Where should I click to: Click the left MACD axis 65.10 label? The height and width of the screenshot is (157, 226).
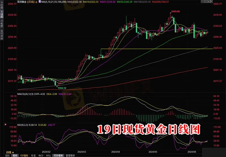(x=14, y=96)
